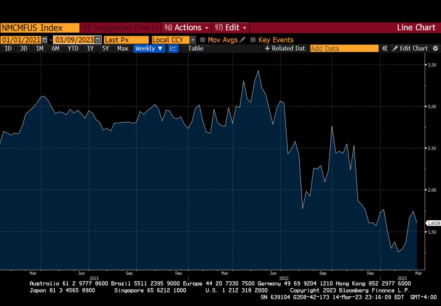441x306 pixels.
Task: Select the YTD time range
Action: [x=73, y=48]
